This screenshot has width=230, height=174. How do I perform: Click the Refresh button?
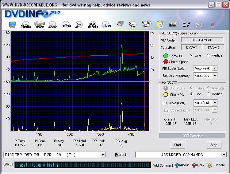click(121, 155)
